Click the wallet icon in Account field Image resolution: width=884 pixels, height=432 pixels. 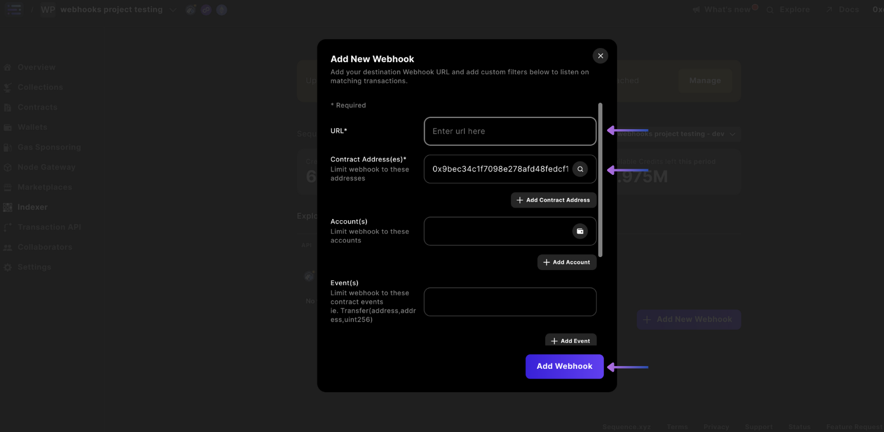(580, 231)
